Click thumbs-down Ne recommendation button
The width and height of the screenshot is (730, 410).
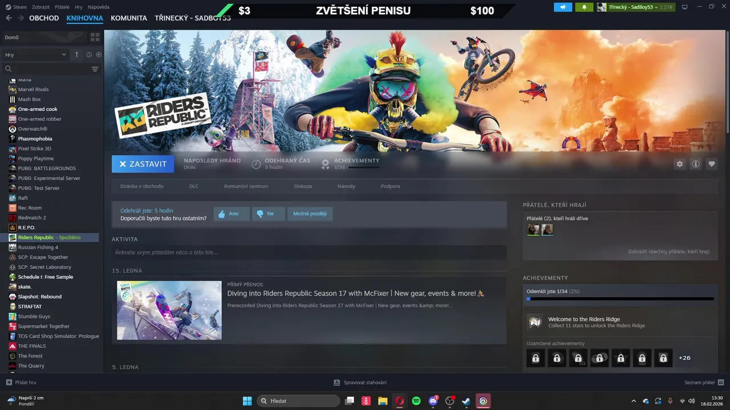click(269, 214)
